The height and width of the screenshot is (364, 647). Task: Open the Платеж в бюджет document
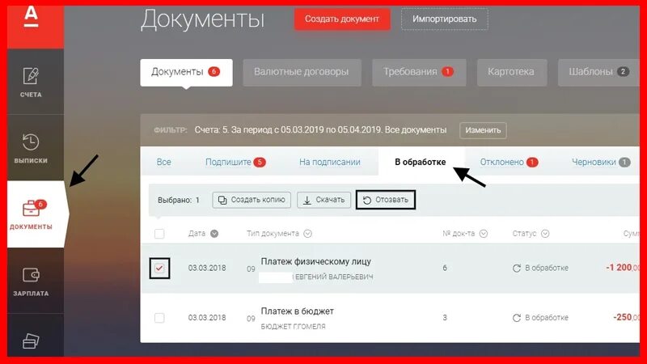(297, 311)
